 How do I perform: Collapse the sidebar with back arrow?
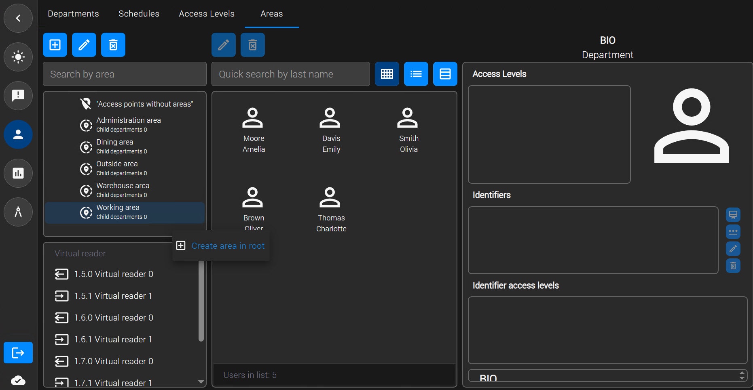click(18, 18)
